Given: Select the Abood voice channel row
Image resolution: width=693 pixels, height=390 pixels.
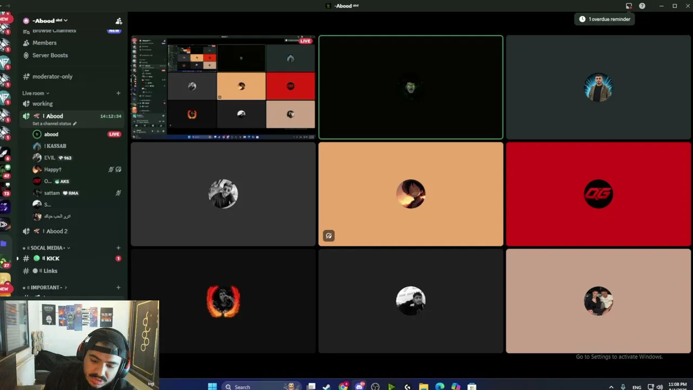Looking at the screenshot, I should 72,119.
